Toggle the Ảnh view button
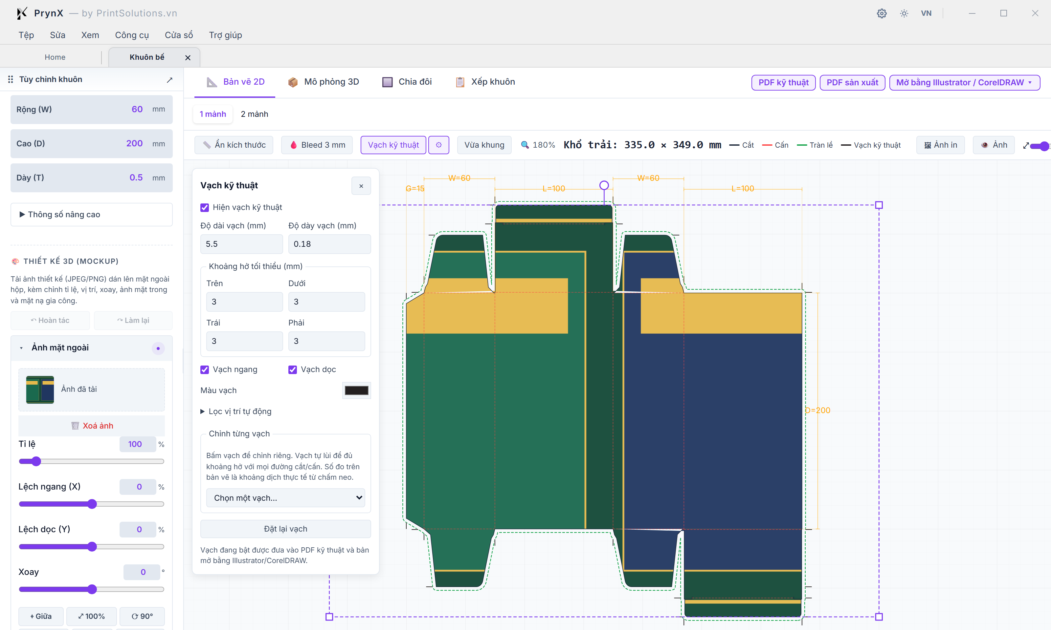The image size is (1051, 630). pos(993,145)
